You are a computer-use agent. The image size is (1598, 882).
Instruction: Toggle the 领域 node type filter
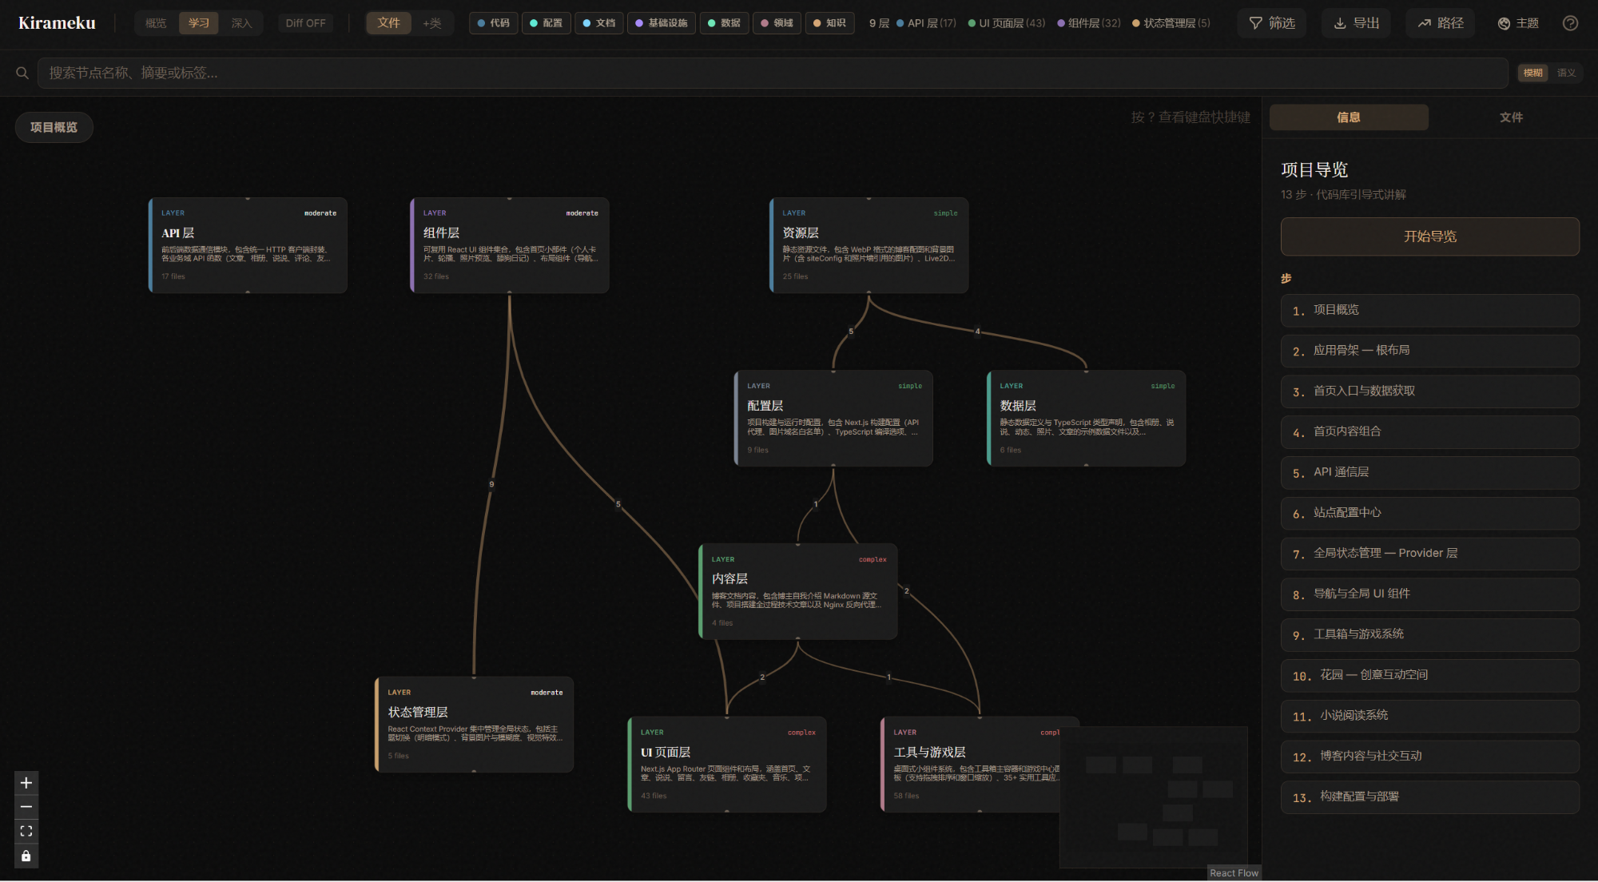[x=777, y=23]
